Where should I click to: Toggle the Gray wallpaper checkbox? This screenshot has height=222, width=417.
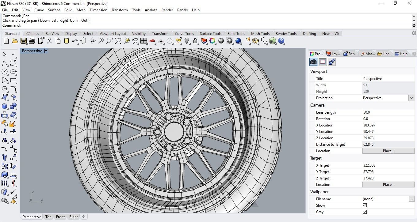(x=365, y=212)
